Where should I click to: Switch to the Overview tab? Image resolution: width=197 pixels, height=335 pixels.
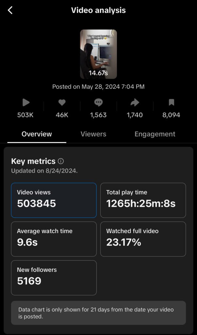pyautogui.click(x=37, y=134)
